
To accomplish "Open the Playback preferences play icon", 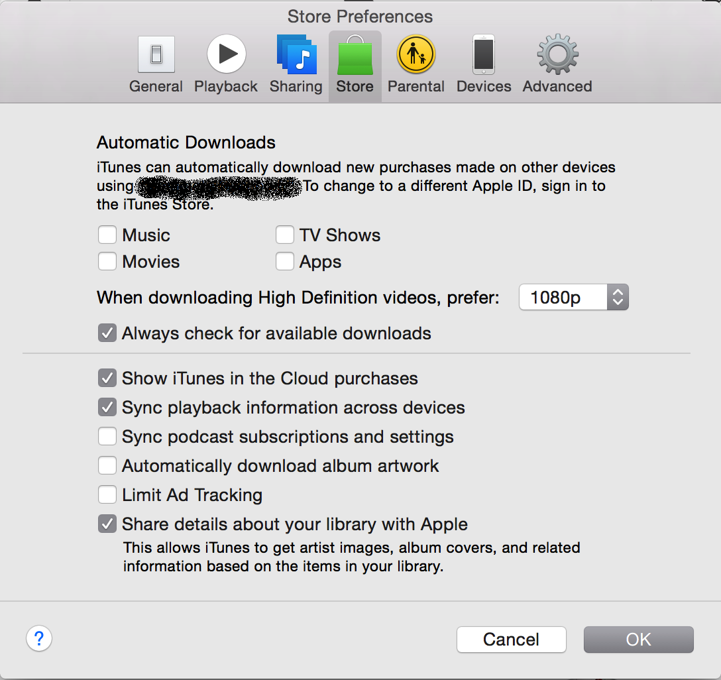I will pos(226,54).
